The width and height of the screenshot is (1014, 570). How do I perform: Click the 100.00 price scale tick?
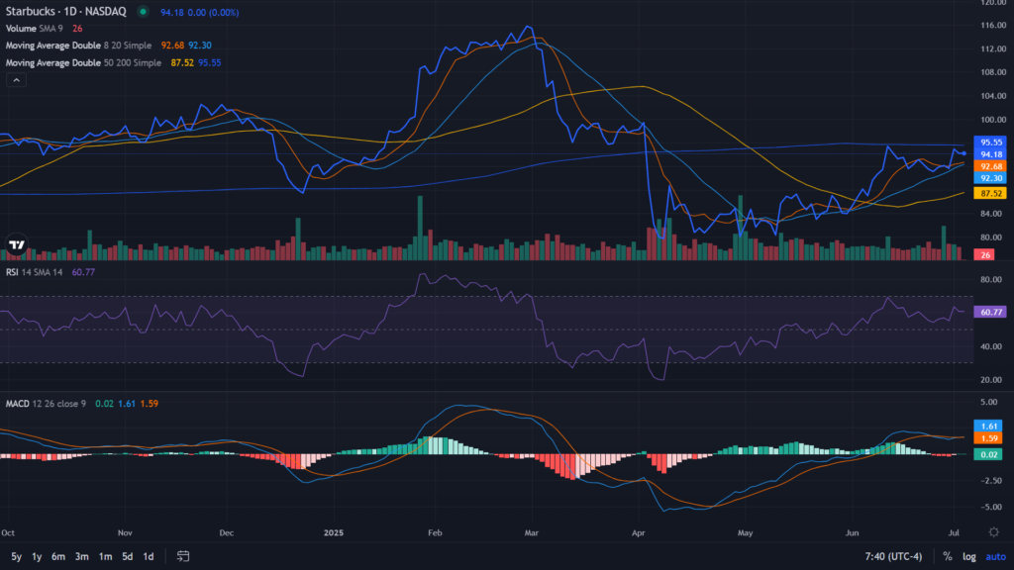(x=993, y=120)
